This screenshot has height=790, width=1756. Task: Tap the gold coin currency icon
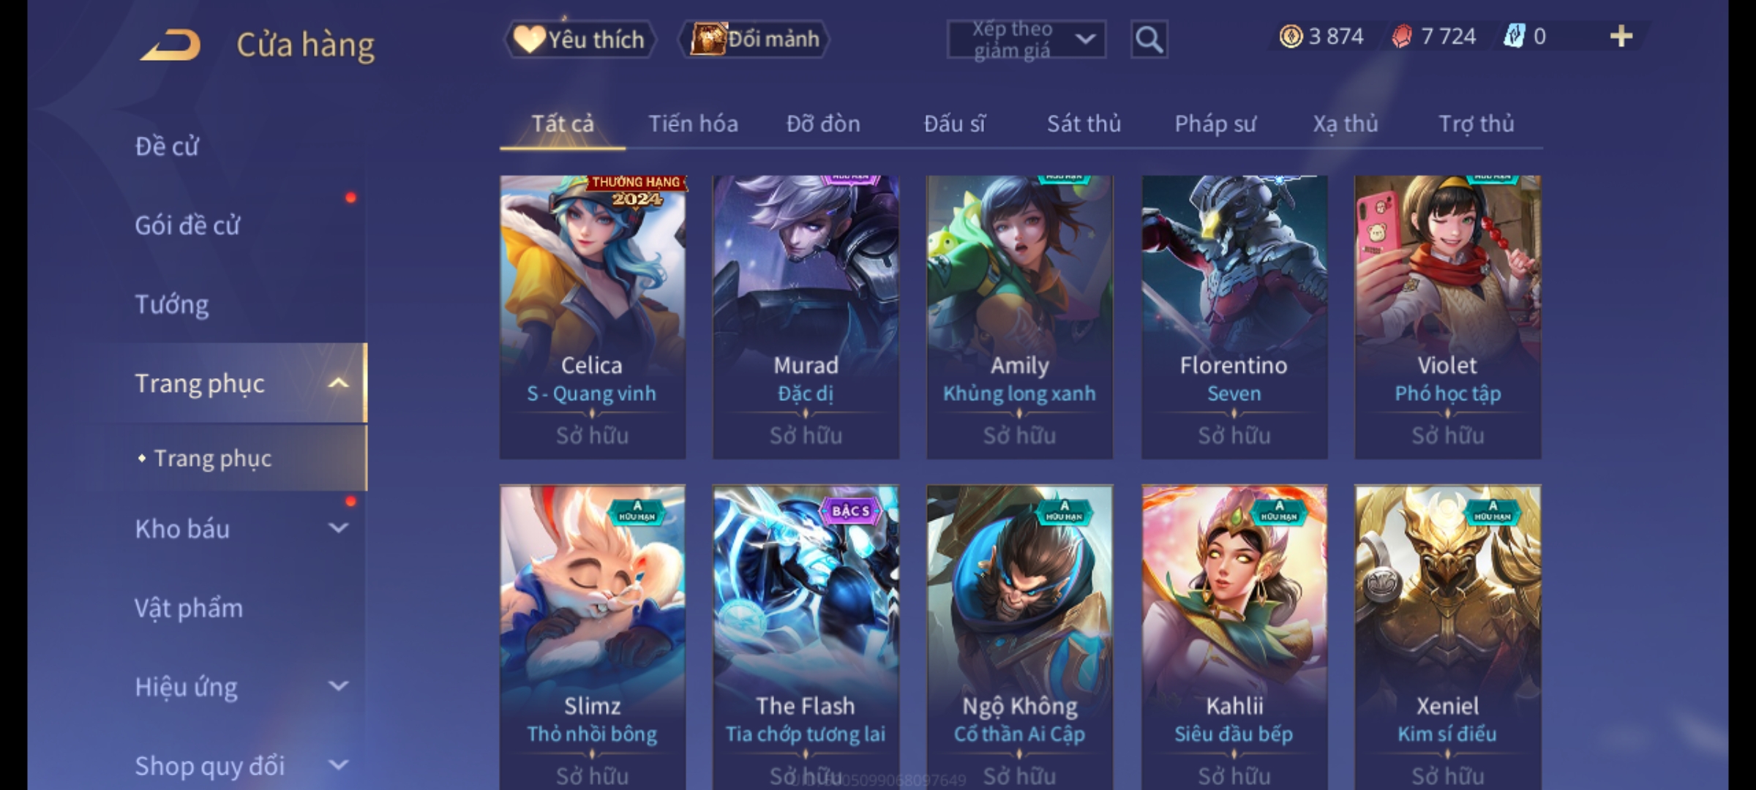point(1291,36)
